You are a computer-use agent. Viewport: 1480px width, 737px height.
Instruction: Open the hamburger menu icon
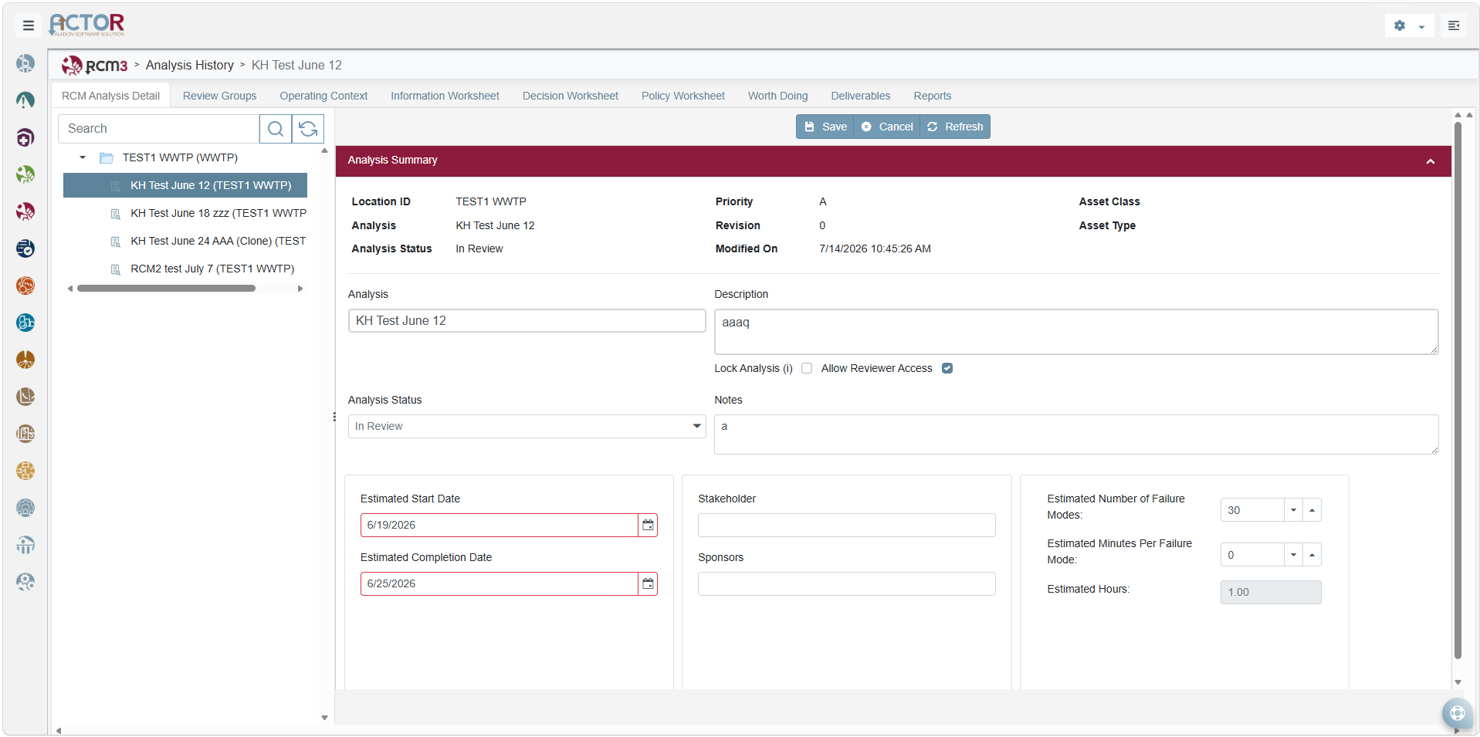pos(29,25)
